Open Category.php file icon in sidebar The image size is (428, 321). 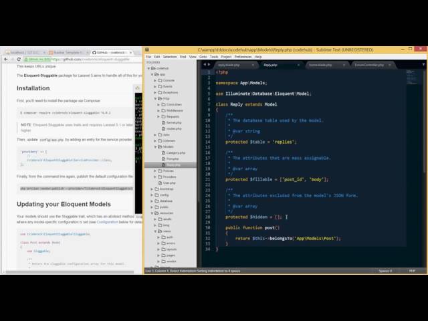click(x=163, y=153)
